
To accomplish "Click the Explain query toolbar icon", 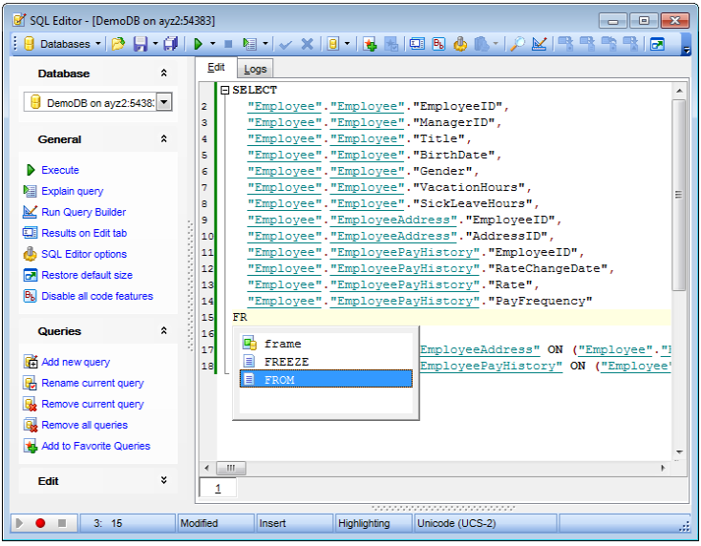I will (x=249, y=44).
